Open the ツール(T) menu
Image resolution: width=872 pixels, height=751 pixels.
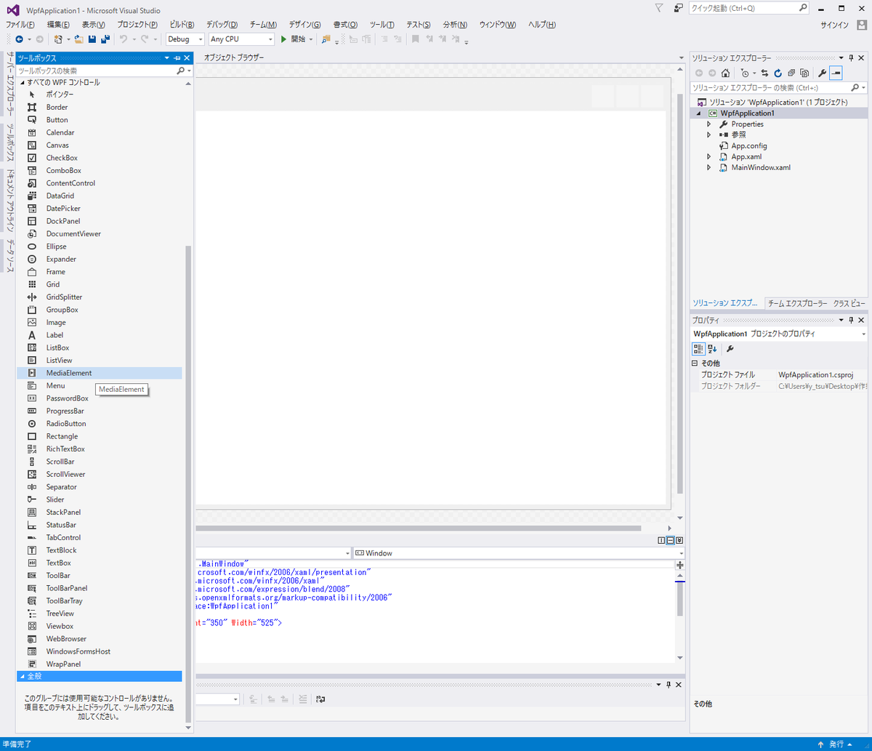pos(382,25)
